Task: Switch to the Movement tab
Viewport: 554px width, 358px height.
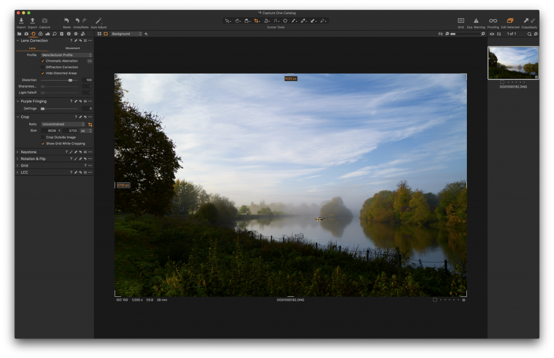Action: pyautogui.click(x=72, y=48)
